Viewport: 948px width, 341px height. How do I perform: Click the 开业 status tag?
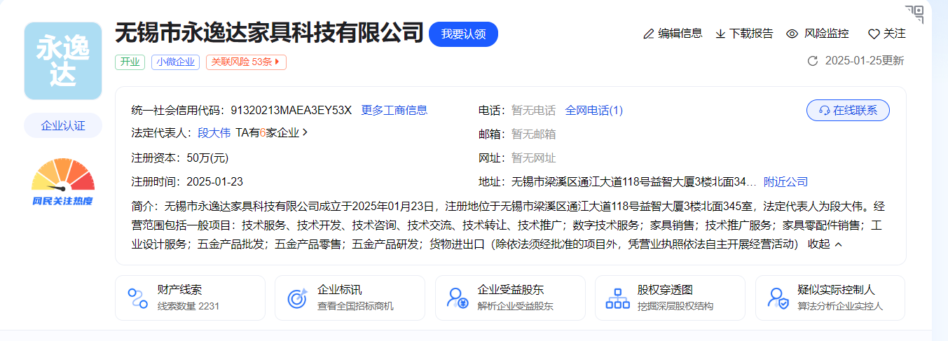pyautogui.click(x=130, y=62)
